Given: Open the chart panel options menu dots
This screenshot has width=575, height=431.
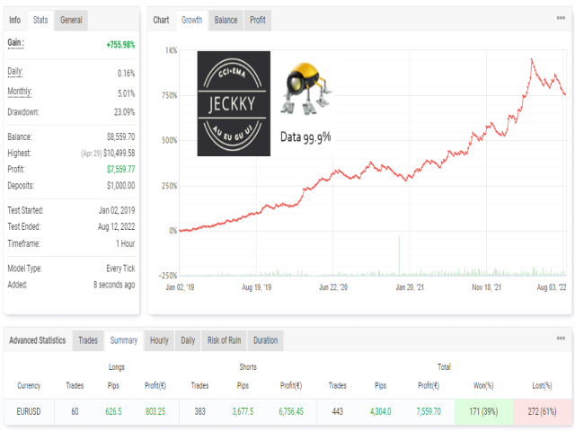Looking at the screenshot, I should [x=561, y=18].
